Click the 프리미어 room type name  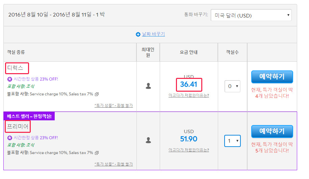(x=18, y=127)
